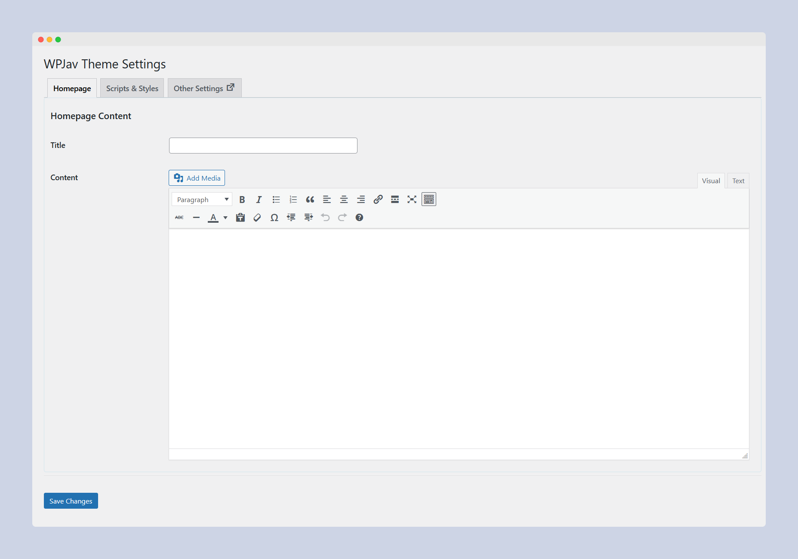The width and height of the screenshot is (798, 559).
Task: Increase indent of text
Action: 308,218
